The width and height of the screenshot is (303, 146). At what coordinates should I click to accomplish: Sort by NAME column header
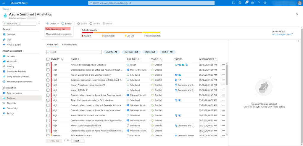coord(76,59)
